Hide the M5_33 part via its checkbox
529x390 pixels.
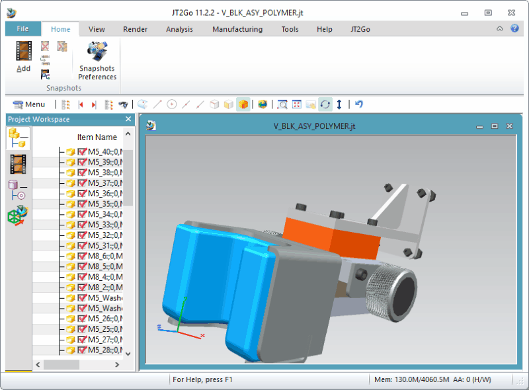pos(82,225)
